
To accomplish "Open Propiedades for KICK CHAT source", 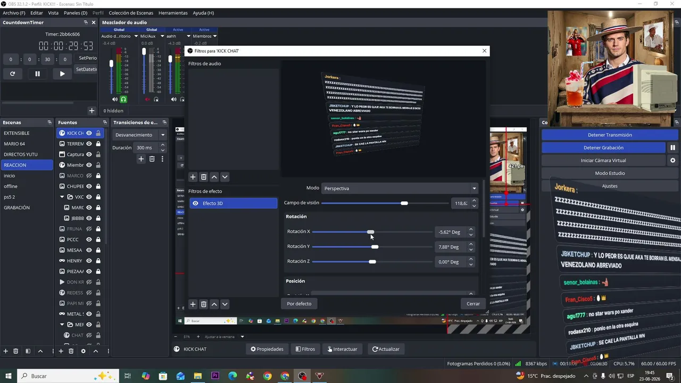I will [x=267, y=349].
